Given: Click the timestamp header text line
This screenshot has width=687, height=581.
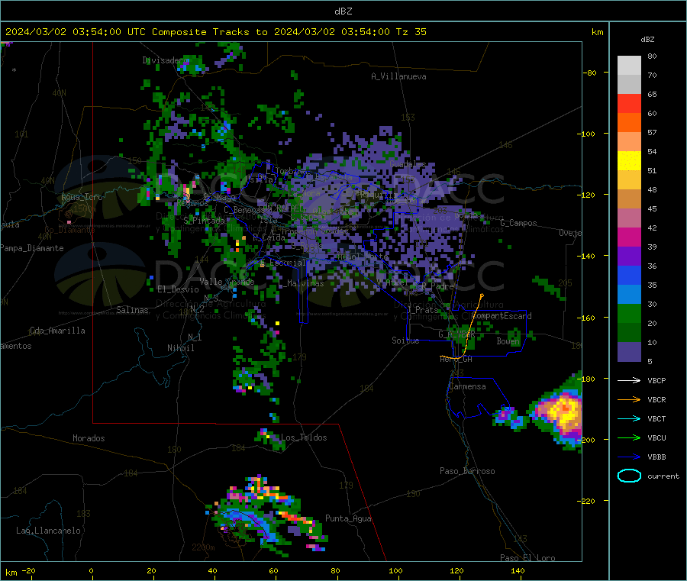Looking at the screenshot, I should point(216,32).
